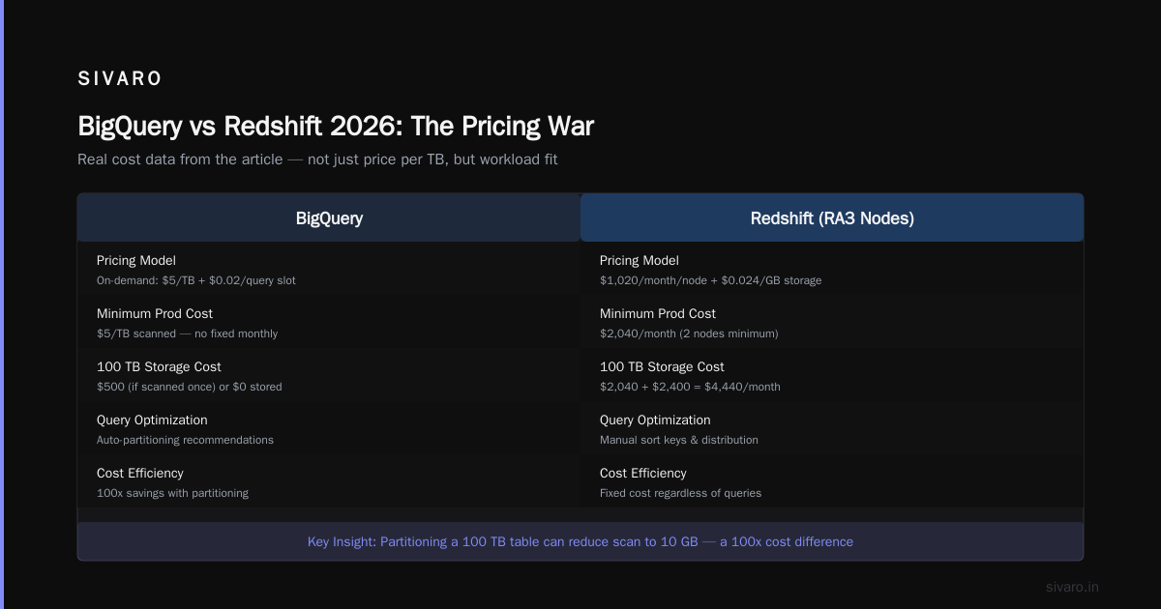The width and height of the screenshot is (1161, 609).
Task: Click "$2,040/month (2 nodes minimum)"
Action: [x=689, y=333]
